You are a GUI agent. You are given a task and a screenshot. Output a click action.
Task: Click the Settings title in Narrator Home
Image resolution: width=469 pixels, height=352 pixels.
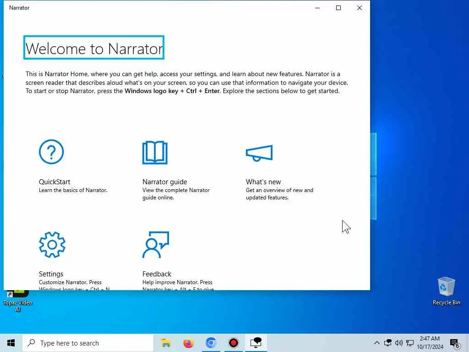click(51, 274)
